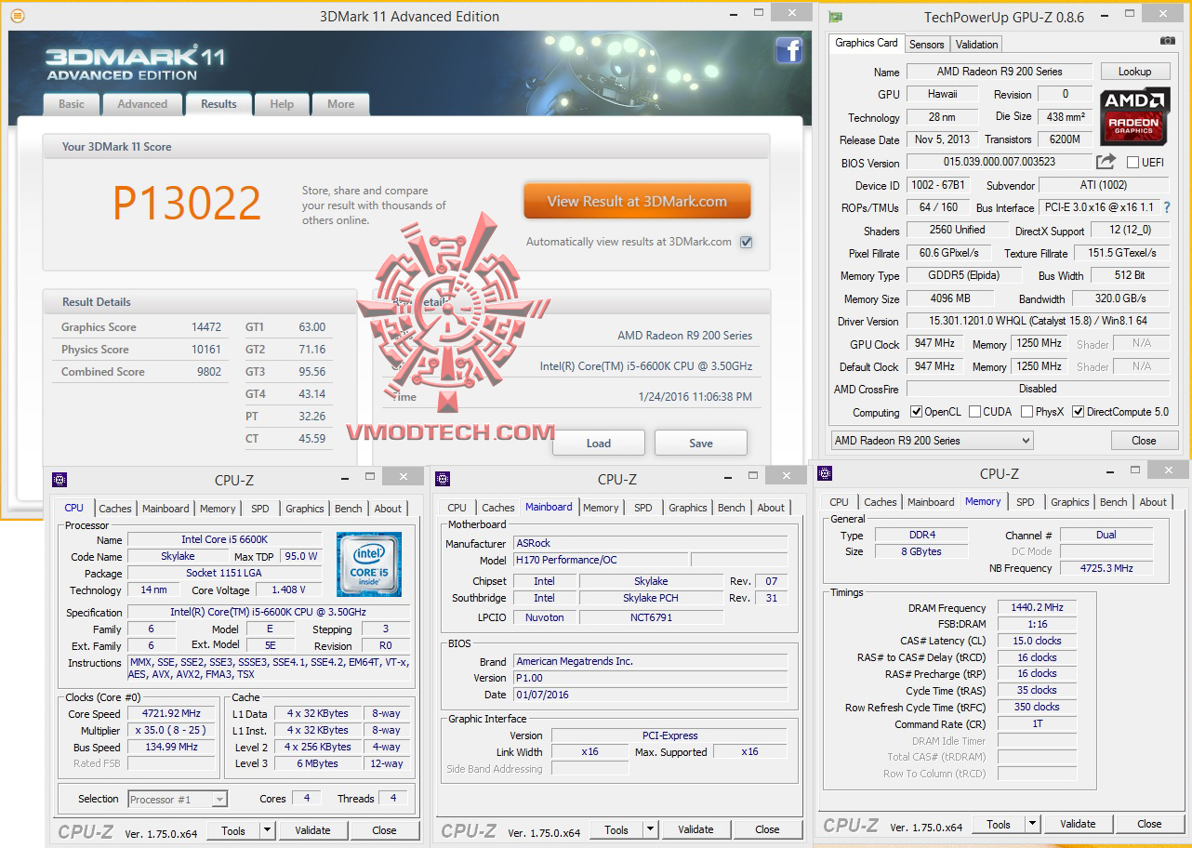Click the Model field showing H170 Performance/OC

click(x=602, y=560)
